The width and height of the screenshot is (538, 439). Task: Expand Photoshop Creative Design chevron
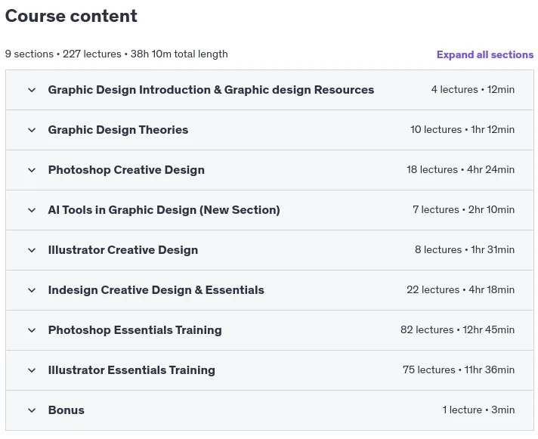32,170
